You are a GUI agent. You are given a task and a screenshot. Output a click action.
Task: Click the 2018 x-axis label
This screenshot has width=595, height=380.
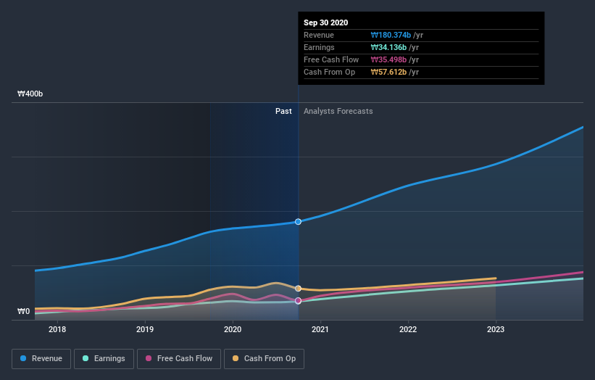[57, 329]
